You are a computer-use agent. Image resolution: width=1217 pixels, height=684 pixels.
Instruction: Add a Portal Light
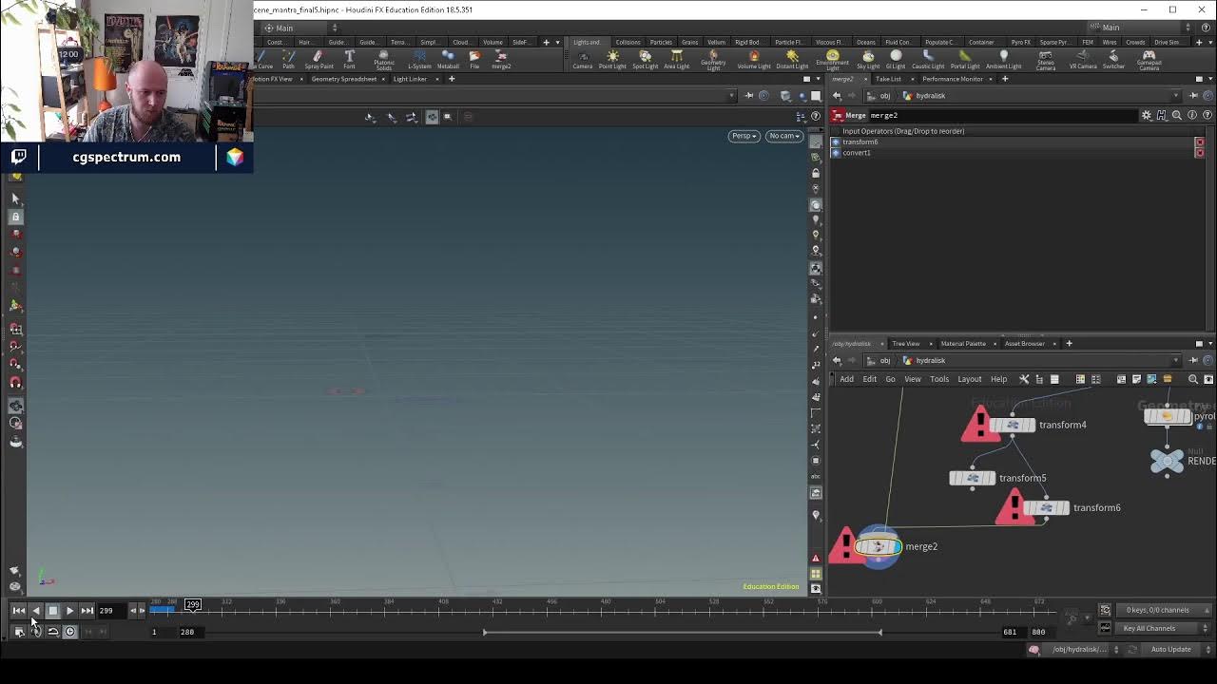pyautogui.click(x=965, y=59)
